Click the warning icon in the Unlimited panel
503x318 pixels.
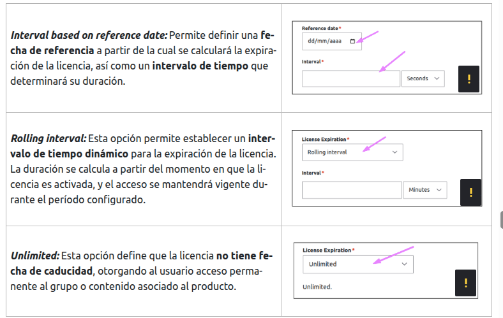(466, 282)
